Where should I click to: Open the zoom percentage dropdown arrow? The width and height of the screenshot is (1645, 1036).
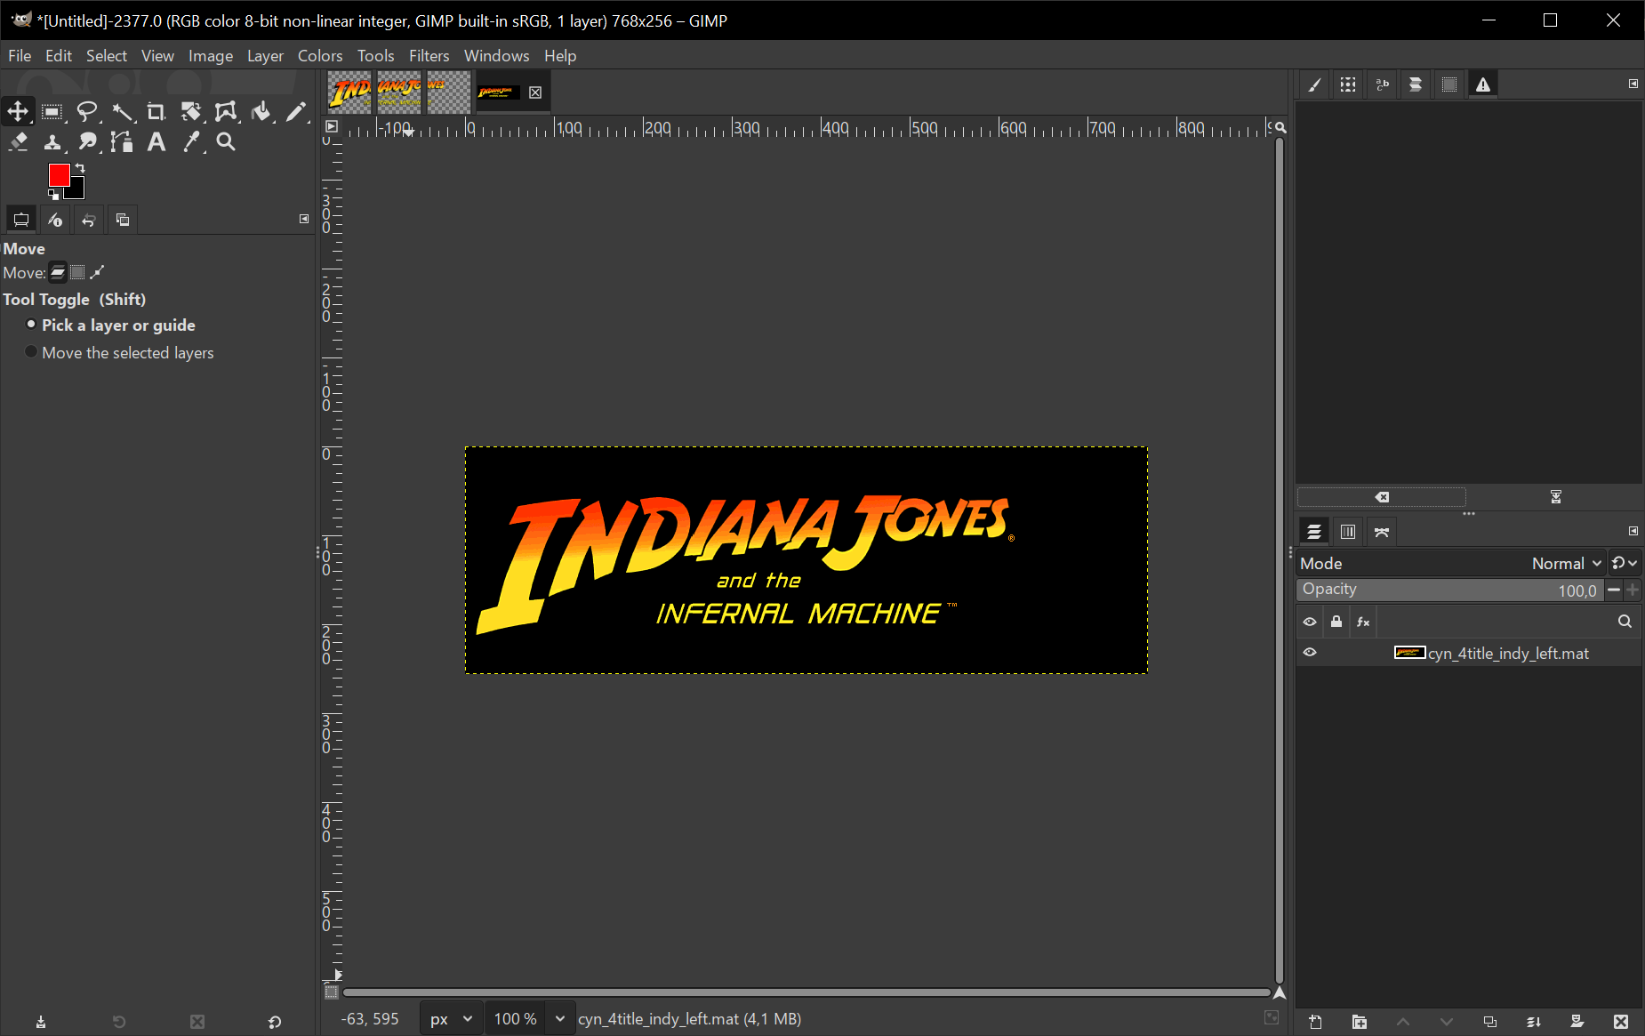[560, 1018]
